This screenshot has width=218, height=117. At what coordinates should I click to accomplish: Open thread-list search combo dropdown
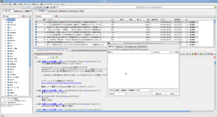(53, 16)
